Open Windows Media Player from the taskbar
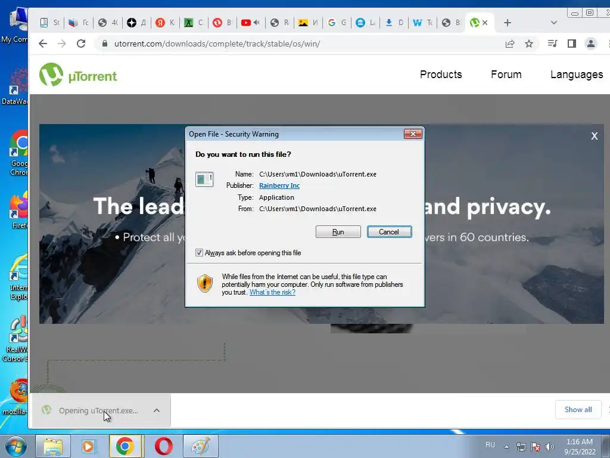Viewport: 610px width, 458px height. pos(88,446)
